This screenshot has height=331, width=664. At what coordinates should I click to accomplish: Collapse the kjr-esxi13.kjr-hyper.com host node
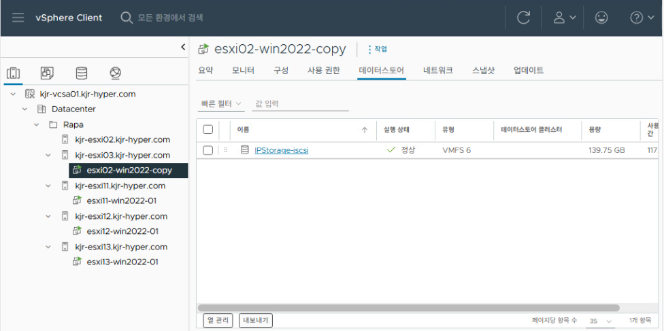pos(49,247)
